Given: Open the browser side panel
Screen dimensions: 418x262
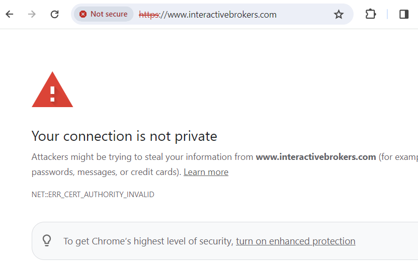Looking at the screenshot, I should [x=404, y=14].
